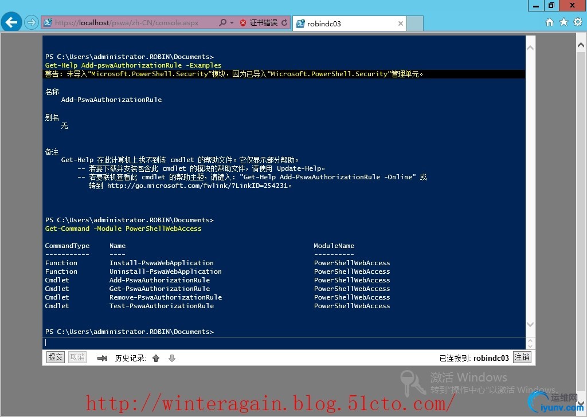587x417 pixels.
Task: Click the command input field
Action: coord(284,343)
